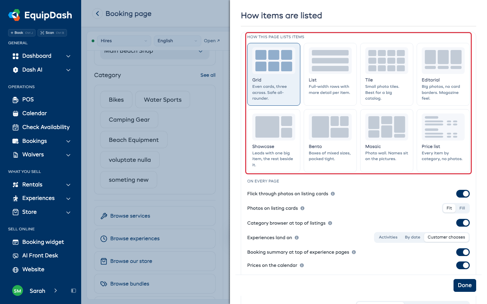The image size is (487, 304).
Task: Click the Website globe icon
Action: [16, 270]
